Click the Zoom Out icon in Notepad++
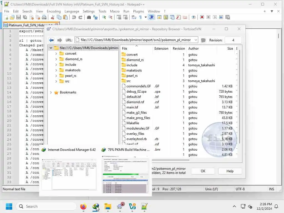Viewport: 284px width, 213px height. coord(110,17)
